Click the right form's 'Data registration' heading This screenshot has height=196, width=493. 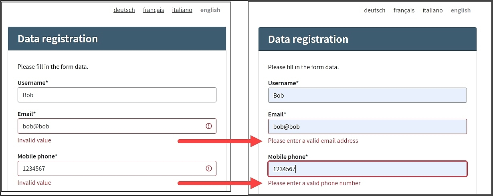pos(308,39)
